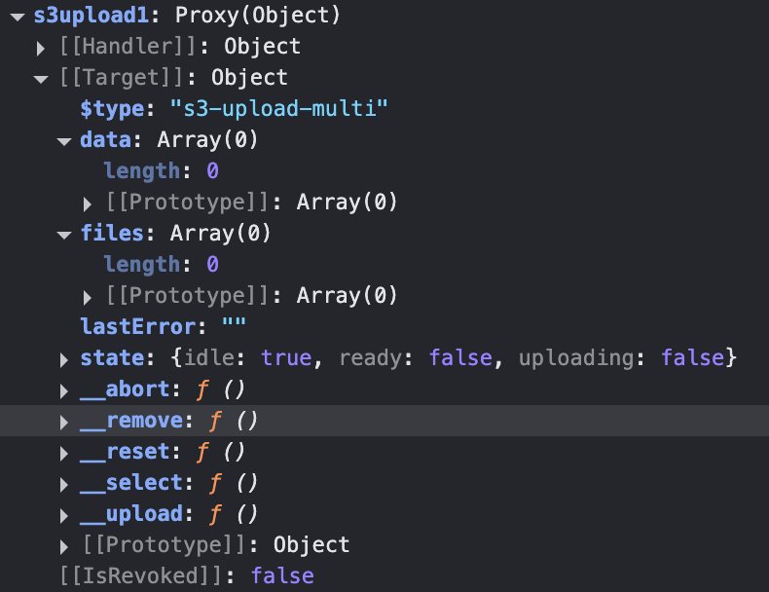Expand the __remove function

pos(64,422)
